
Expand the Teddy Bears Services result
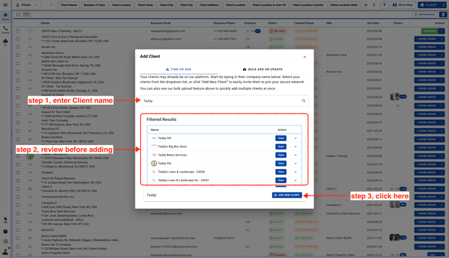[x=296, y=155]
